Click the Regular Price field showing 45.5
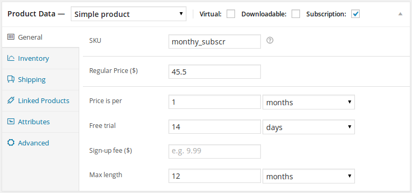 pyautogui.click(x=214, y=71)
